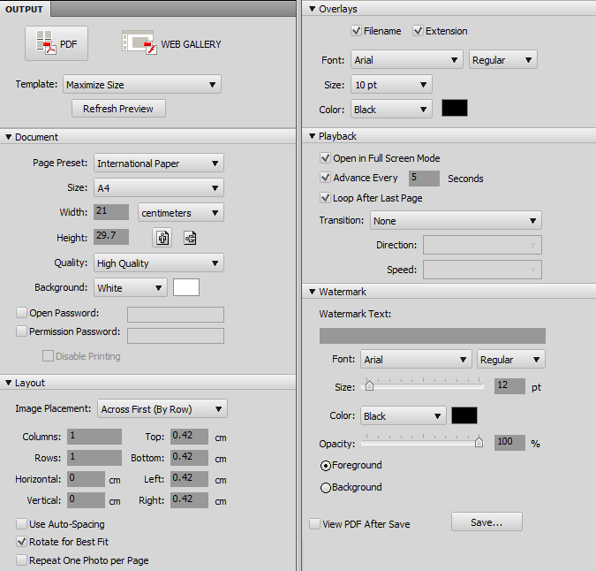596x571 pixels.
Task: Uncheck Rotate for Best Fit
Action: click(21, 541)
